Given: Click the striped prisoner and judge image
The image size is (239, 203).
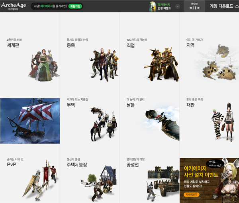Looking at the screenshot, I should pos(223,122).
